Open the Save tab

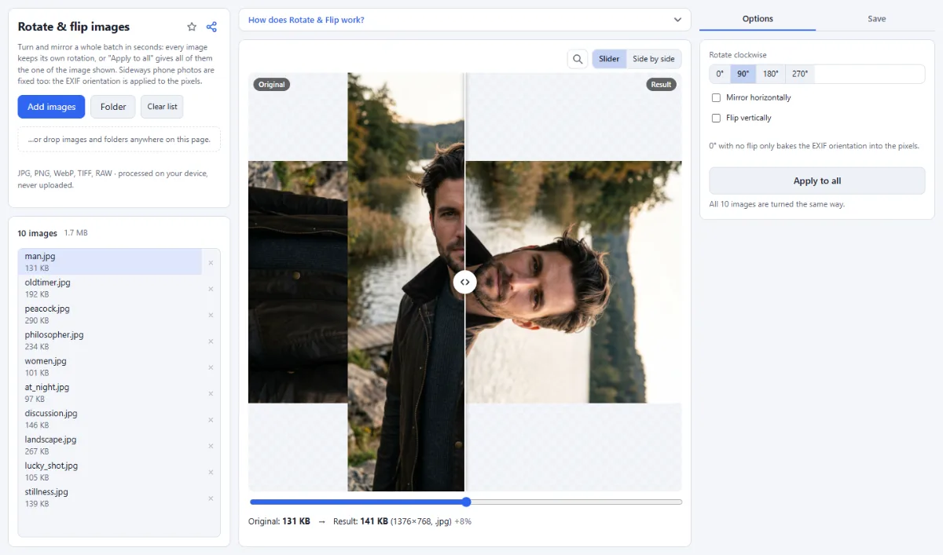(x=877, y=19)
